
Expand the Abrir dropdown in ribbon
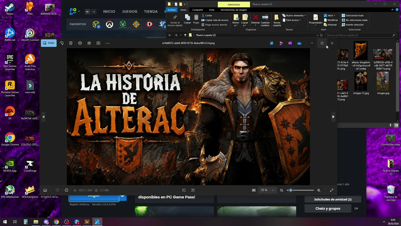pos(330,15)
